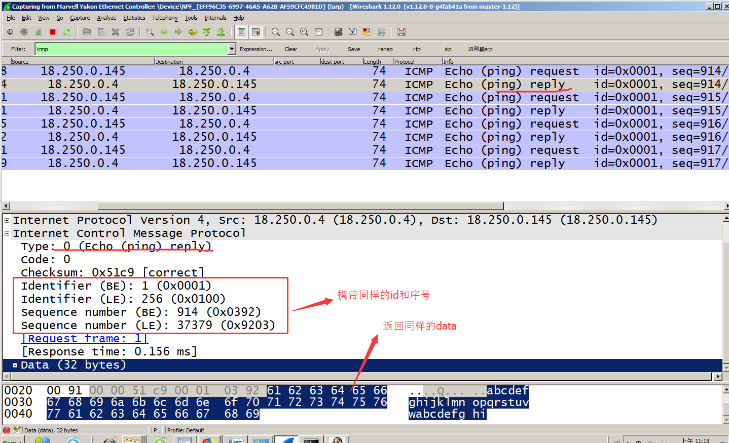Collapse the Internet Control Message Protocol tree
This screenshot has width=729, height=443.
pos(7,233)
